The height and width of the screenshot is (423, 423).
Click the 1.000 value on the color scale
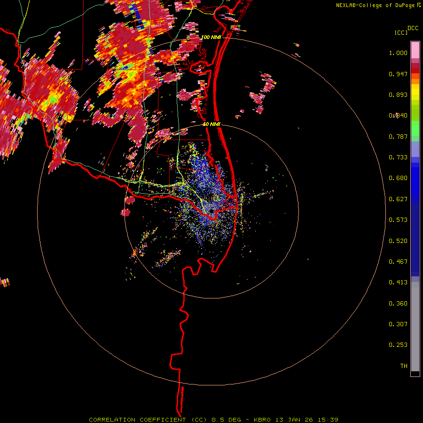point(398,53)
